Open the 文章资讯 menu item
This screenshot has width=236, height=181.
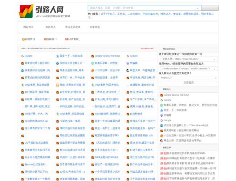click(95, 27)
